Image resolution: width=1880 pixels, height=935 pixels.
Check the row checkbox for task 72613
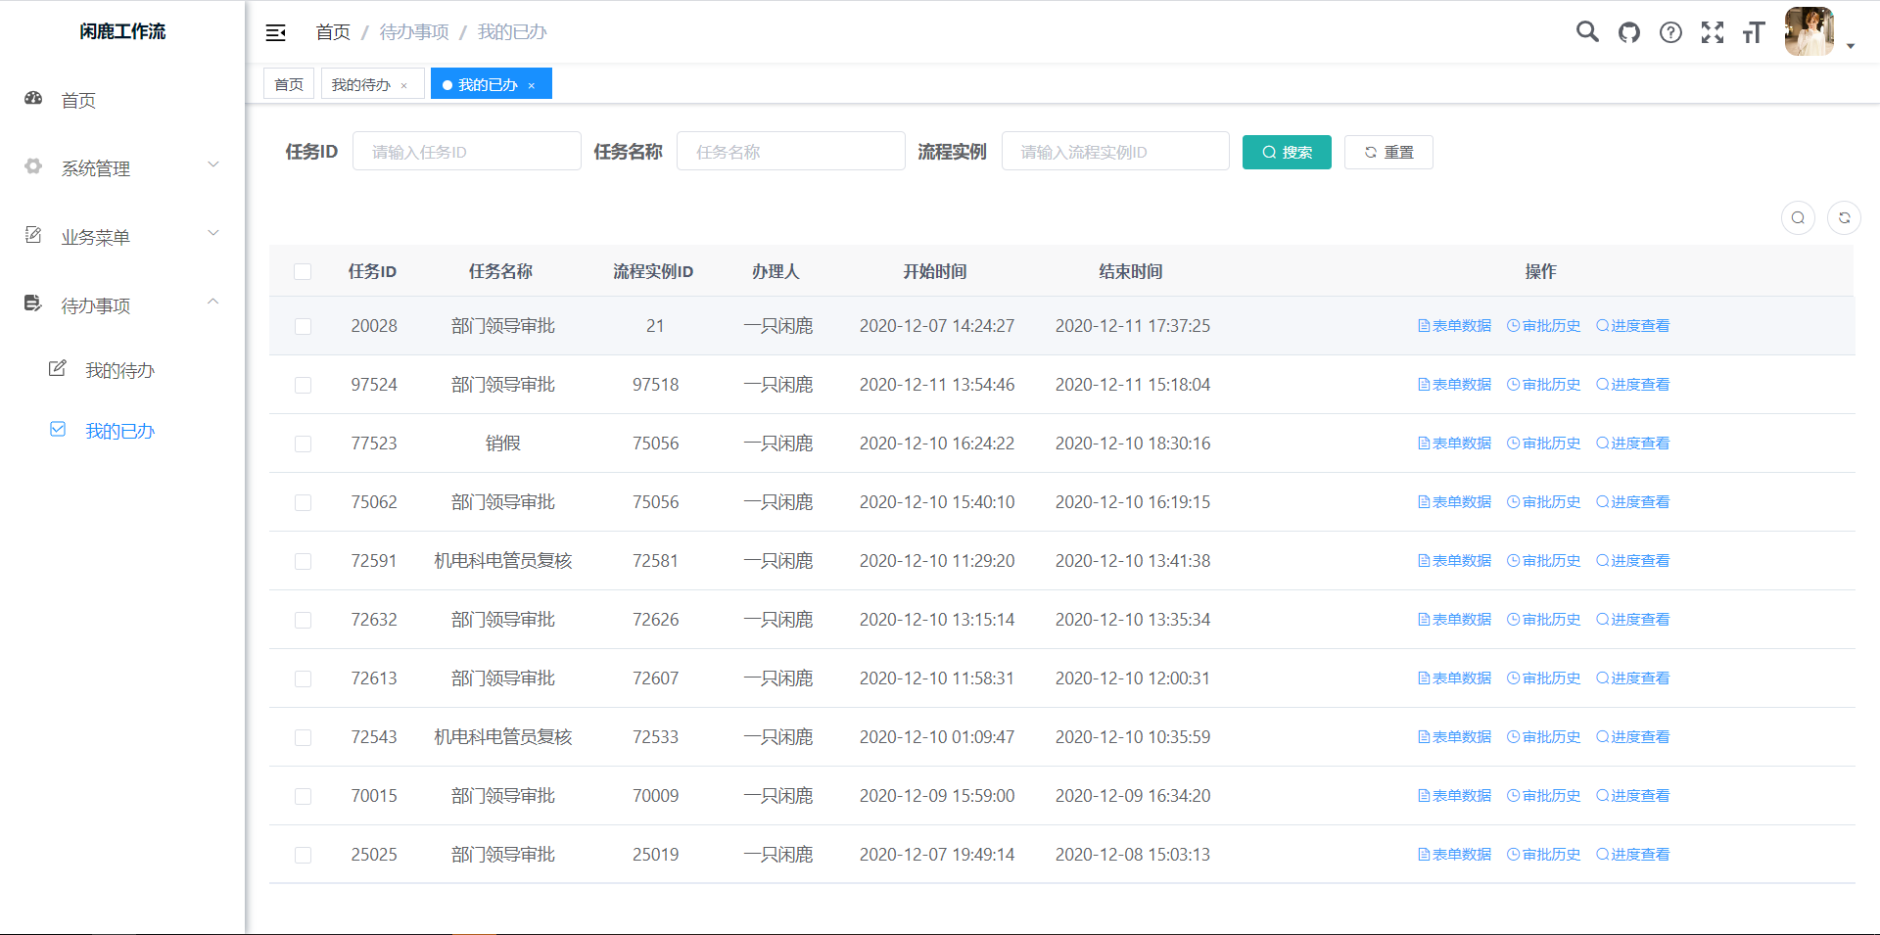pyautogui.click(x=303, y=678)
